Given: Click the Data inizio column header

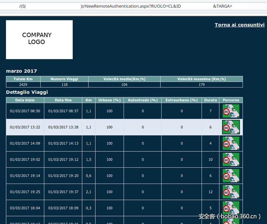Looking at the screenshot, I should point(25,100).
